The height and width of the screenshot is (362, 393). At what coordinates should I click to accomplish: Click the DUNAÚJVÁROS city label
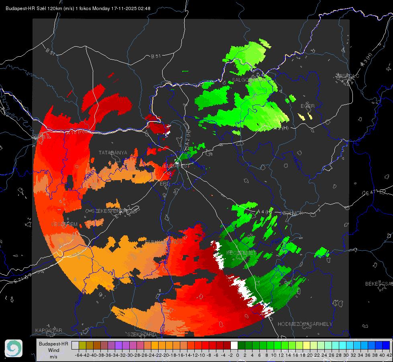[x=163, y=242]
